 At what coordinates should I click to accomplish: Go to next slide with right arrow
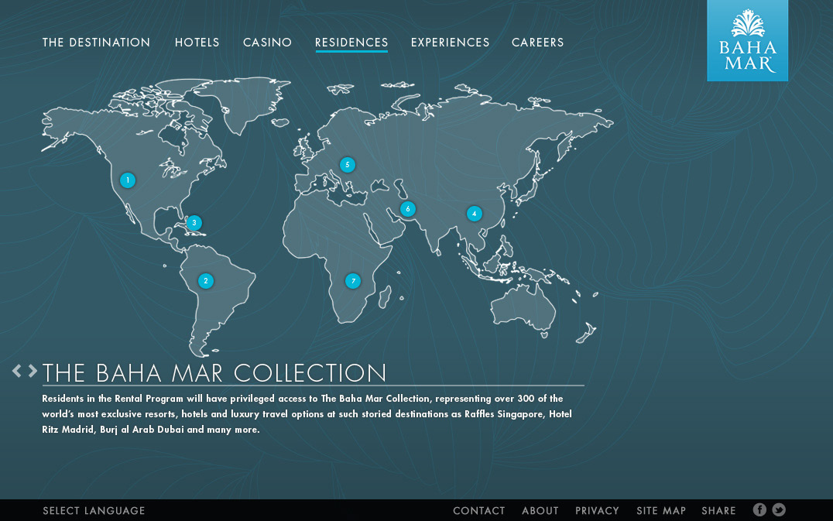point(33,371)
